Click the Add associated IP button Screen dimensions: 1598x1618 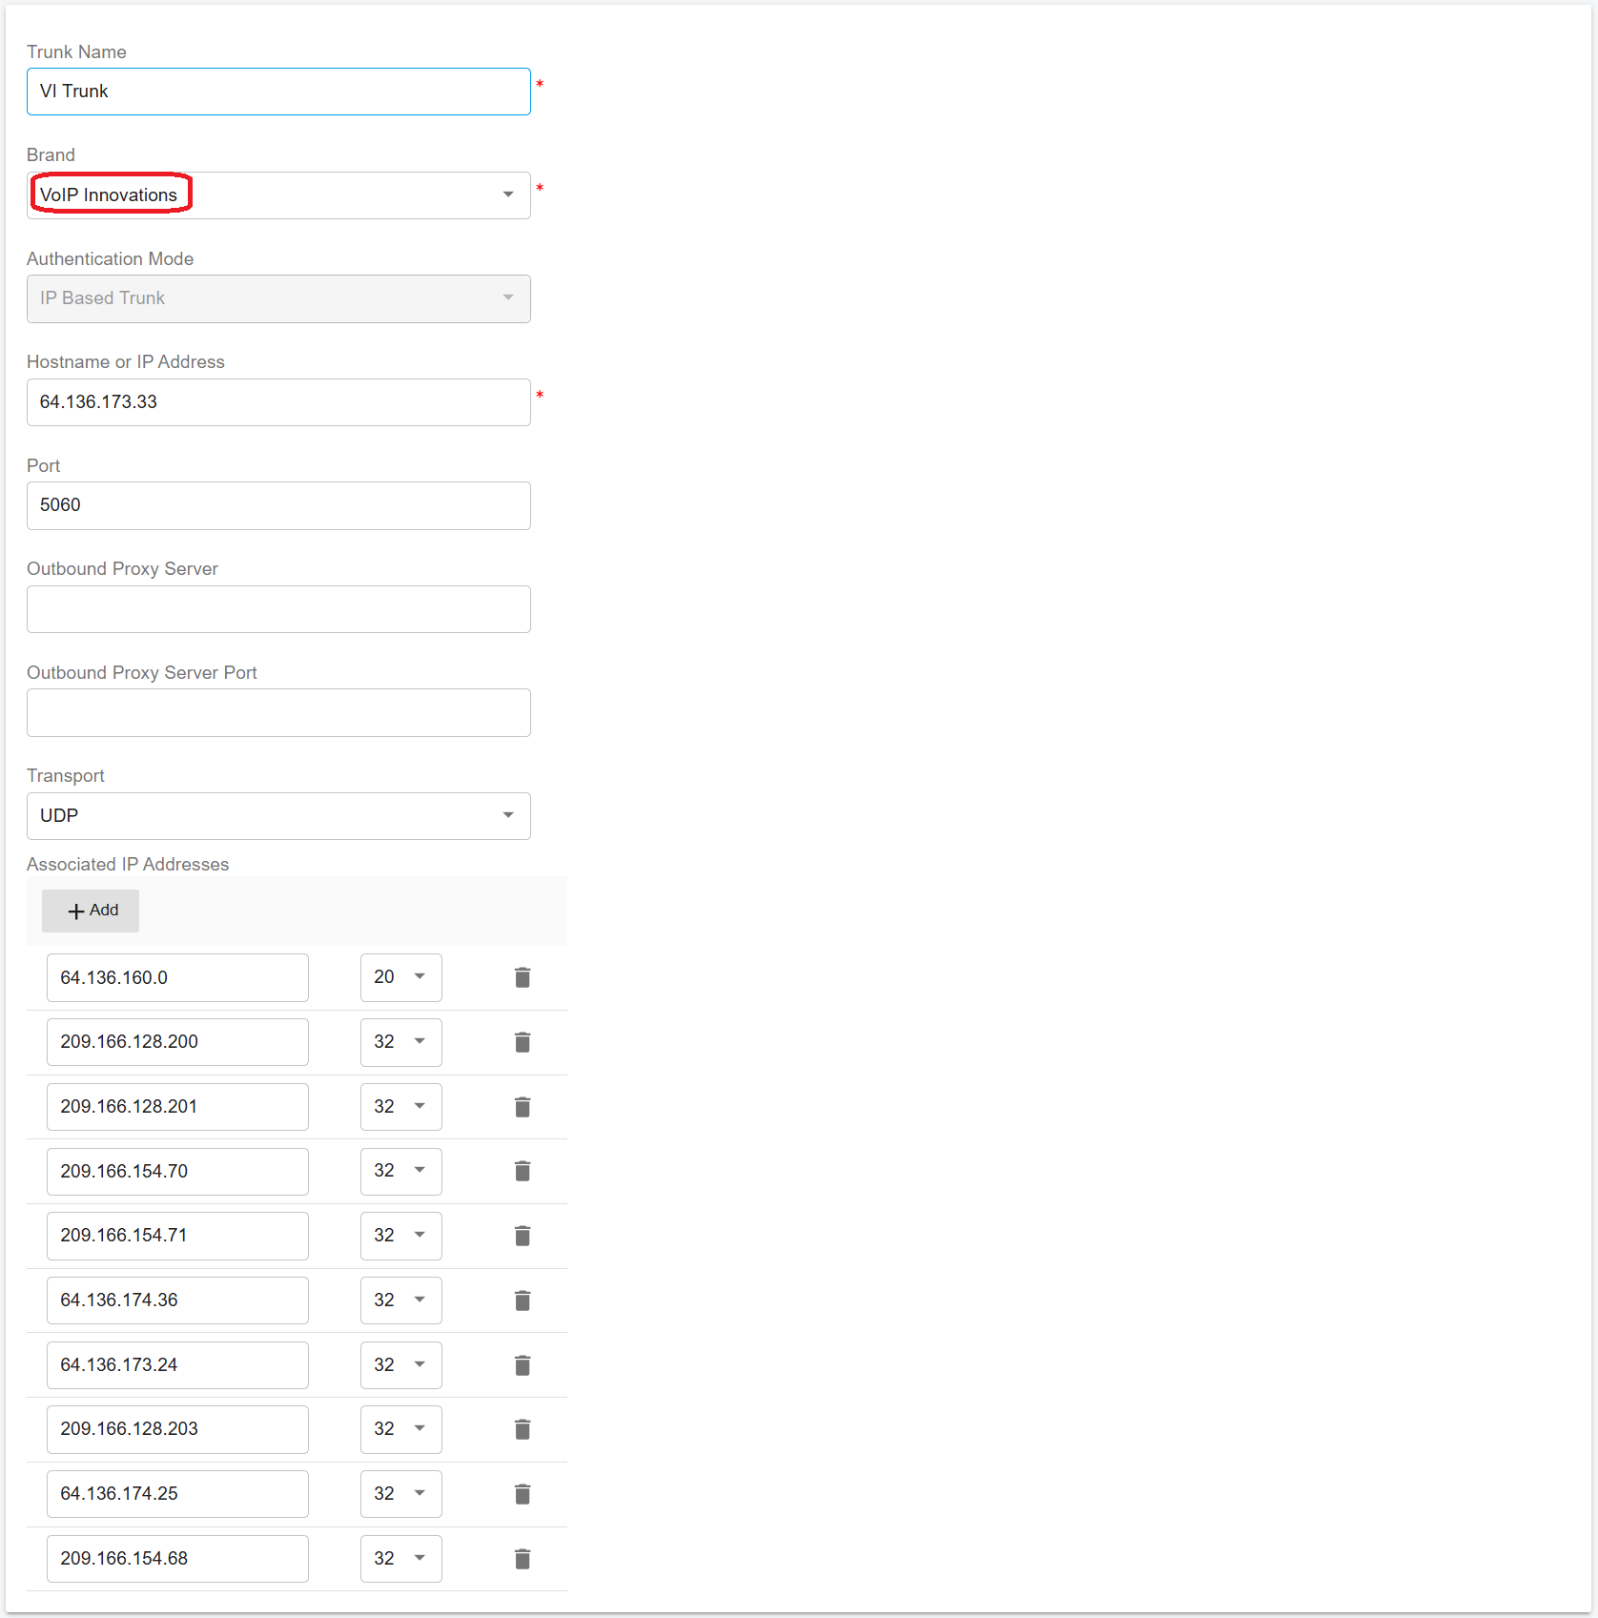point(91,911)
